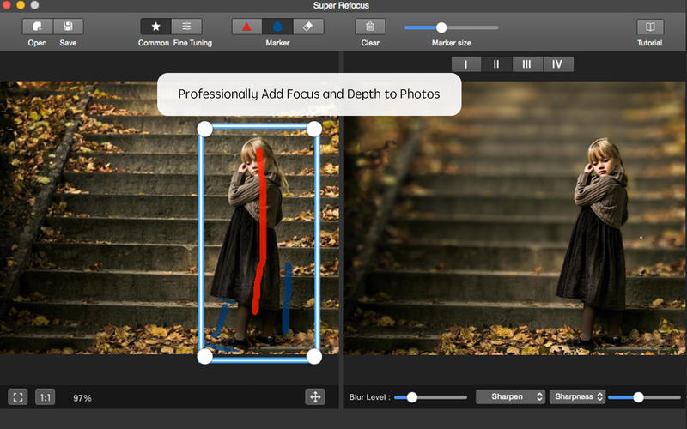687x429 pixels.
Task: Choose preset II button
Action: pos(496,64)
